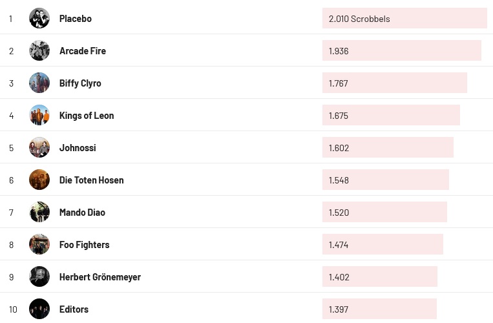Image resolution: width=493 pixels, height=323 pixels.
Task: Click the 1.602 scrobble count bar
Action: 388,147
